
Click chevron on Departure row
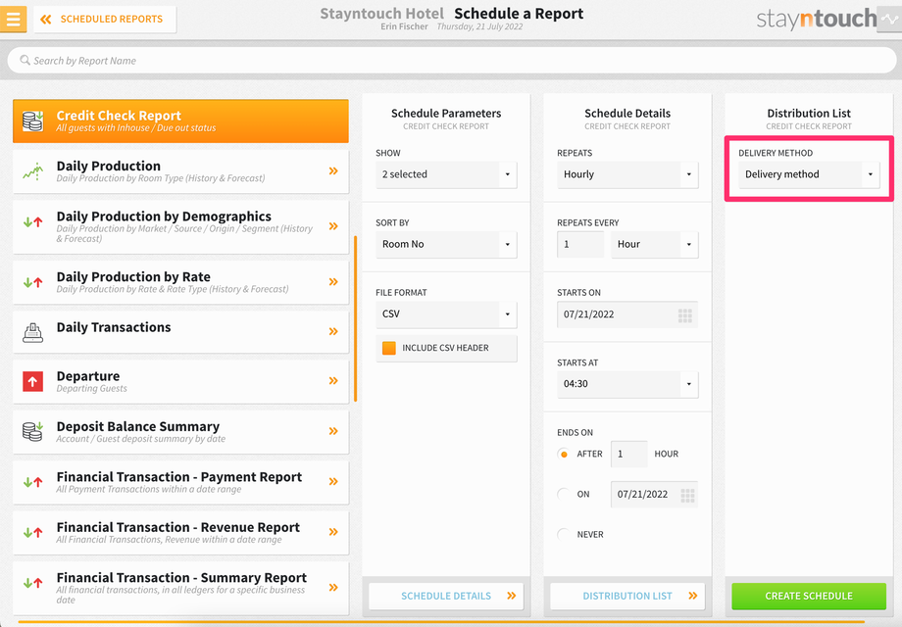pyautogui.click(x=333, y=380)
